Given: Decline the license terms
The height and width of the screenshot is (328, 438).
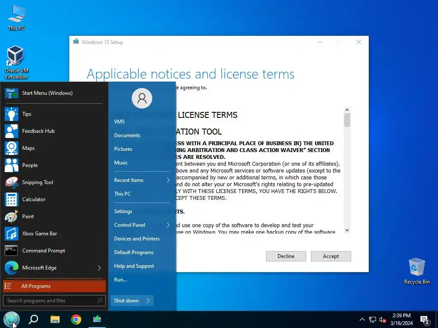Looking at the screenshot, I should coord(286,256).
